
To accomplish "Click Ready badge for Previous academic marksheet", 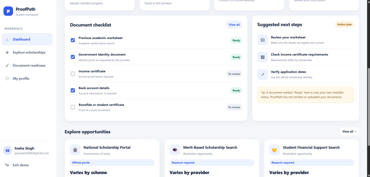I will click(236, 40).
